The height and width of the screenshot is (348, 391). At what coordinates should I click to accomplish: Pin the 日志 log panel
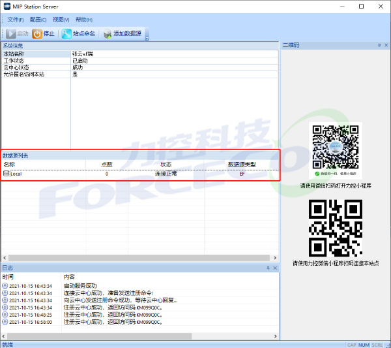pyautogui.click(x=268, y=268)
